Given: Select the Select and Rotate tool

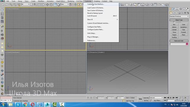Looking at the screenshot, I should coord(51,5).
